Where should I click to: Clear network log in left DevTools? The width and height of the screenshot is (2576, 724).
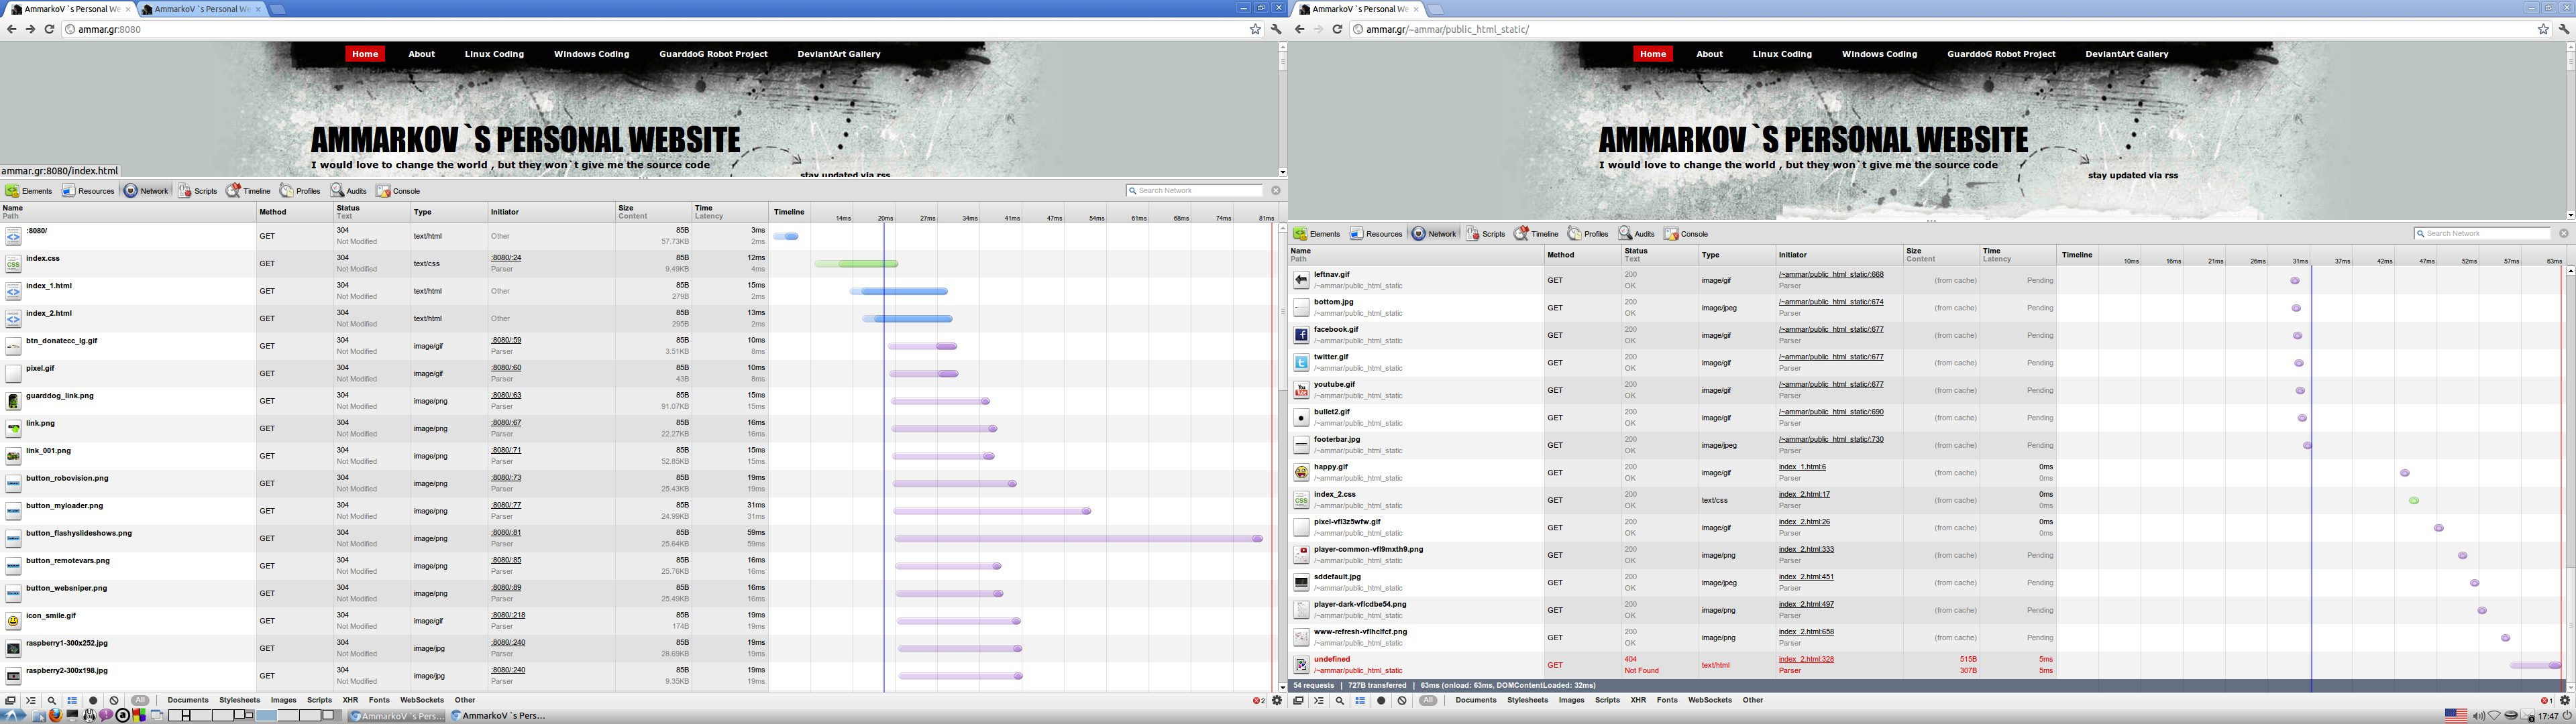pyautogui.click(x=114, y=701)
